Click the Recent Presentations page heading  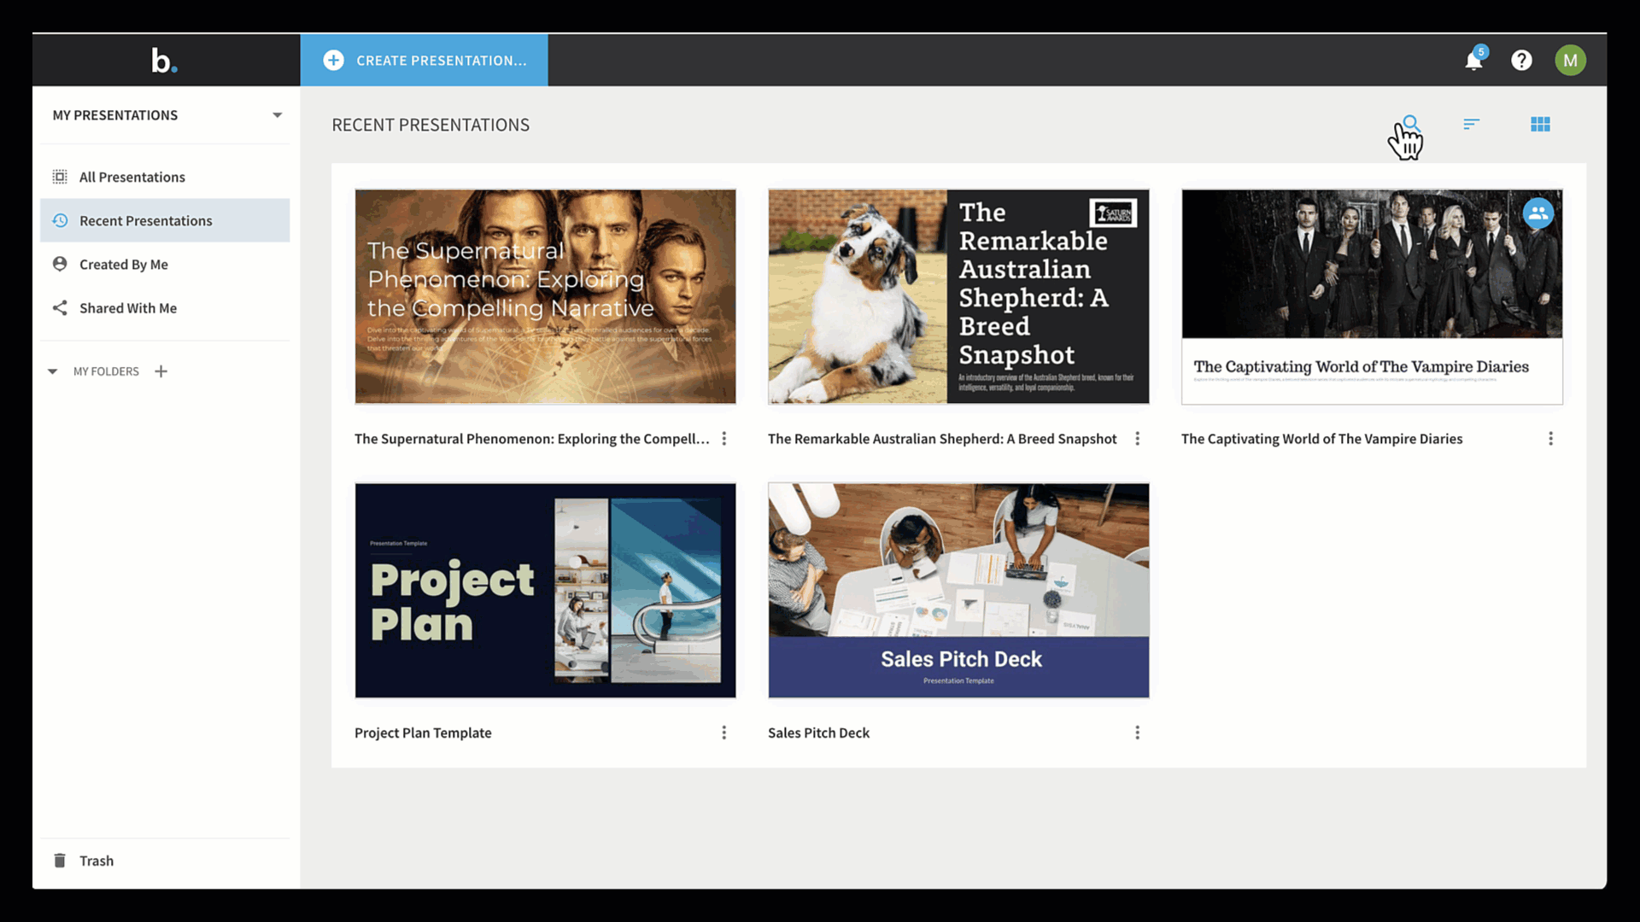[430, 125]
